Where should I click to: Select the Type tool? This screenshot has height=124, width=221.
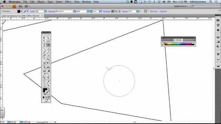(48, 45)
